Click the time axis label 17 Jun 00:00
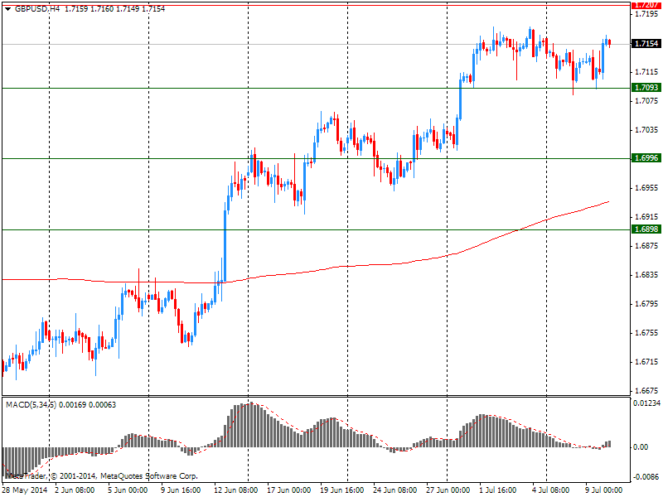 [288, 490]
